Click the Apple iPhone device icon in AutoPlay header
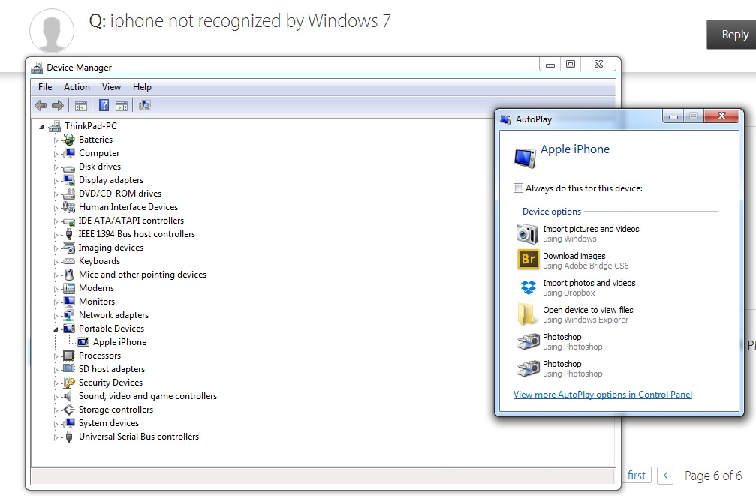This screenshot has height=496, width=756. click(x=525, y=158)
